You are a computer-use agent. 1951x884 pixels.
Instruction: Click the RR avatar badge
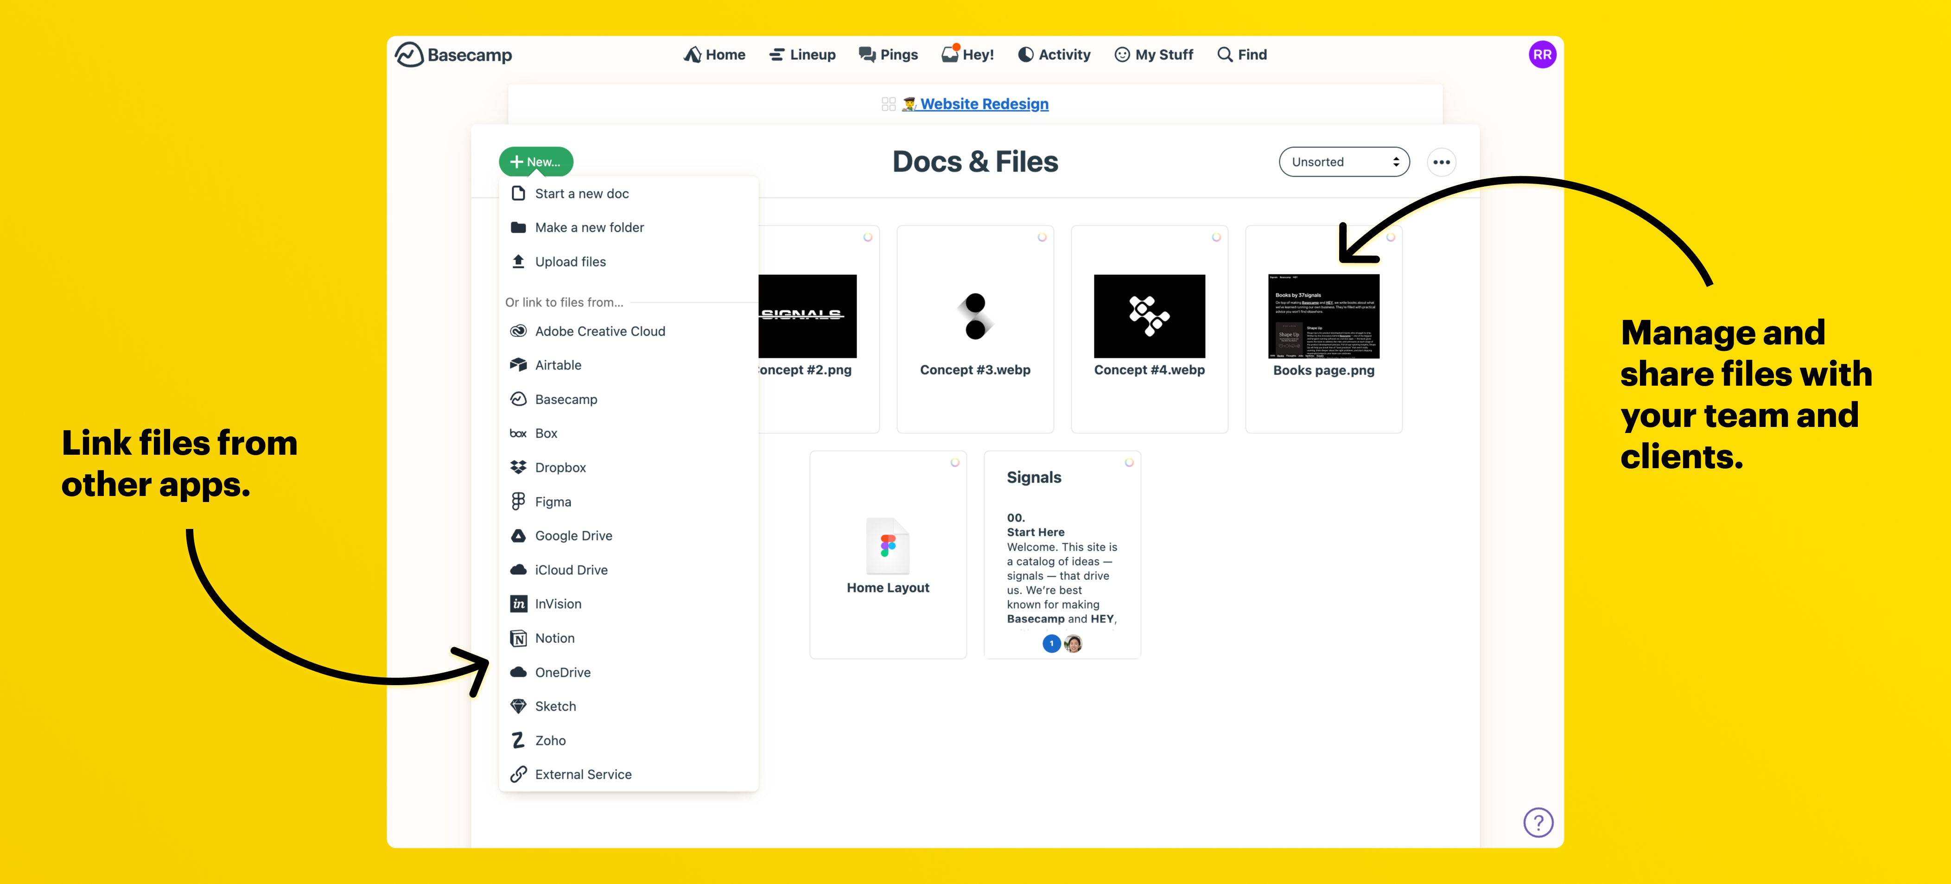pyautogui.click(x=1543, y=54)
